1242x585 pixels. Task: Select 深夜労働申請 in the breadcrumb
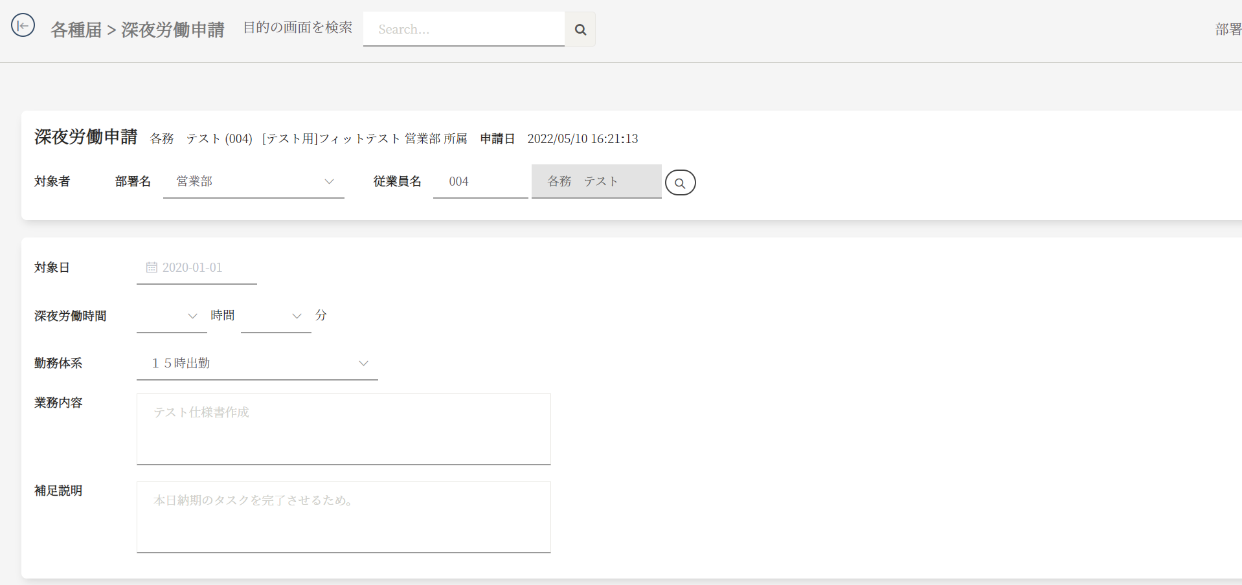(173, 30)
